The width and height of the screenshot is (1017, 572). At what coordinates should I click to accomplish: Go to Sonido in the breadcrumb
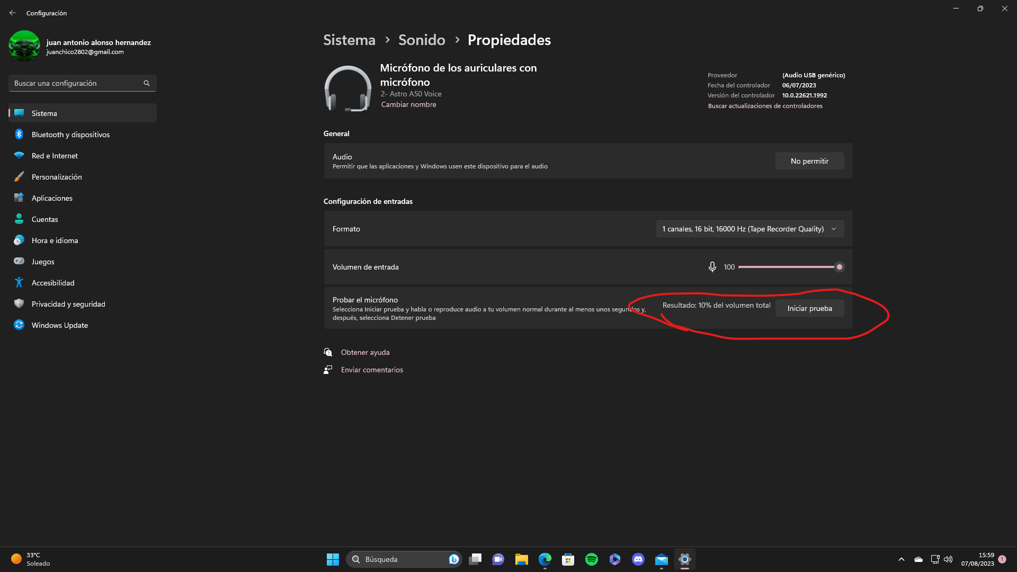[x=422, y=40]
